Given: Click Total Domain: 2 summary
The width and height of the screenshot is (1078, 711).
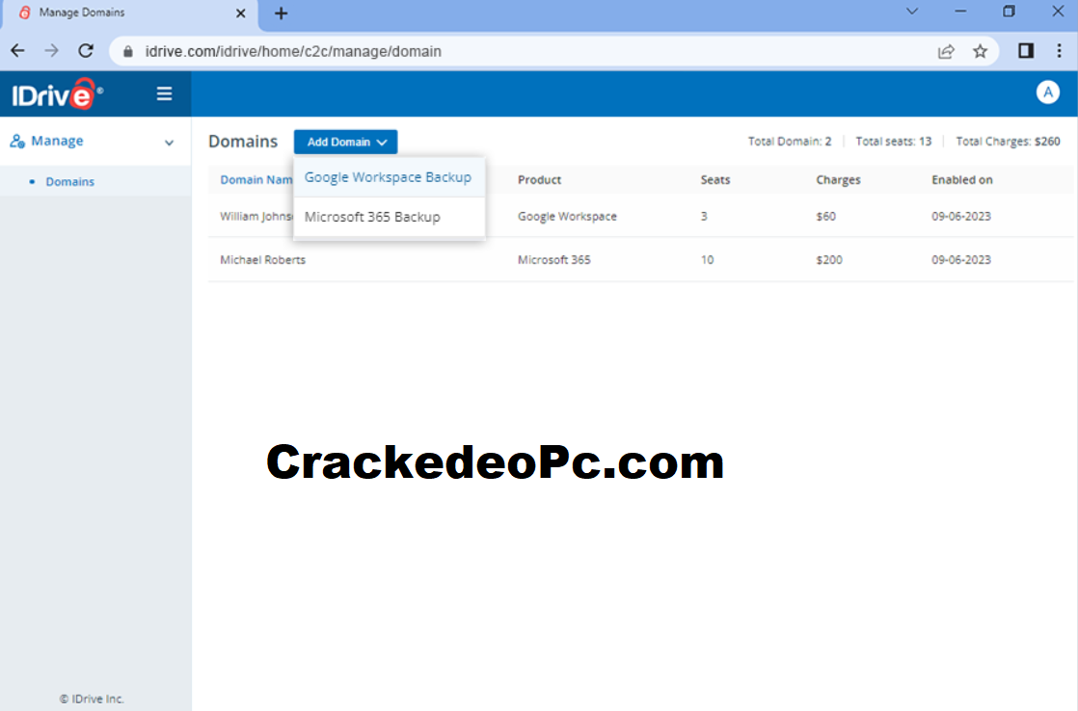Looking at the screenshot, I should [x=790, y=142].
